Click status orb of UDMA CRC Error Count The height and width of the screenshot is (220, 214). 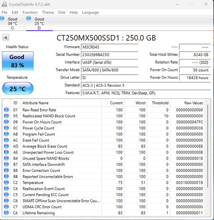(x=6, y=207)
